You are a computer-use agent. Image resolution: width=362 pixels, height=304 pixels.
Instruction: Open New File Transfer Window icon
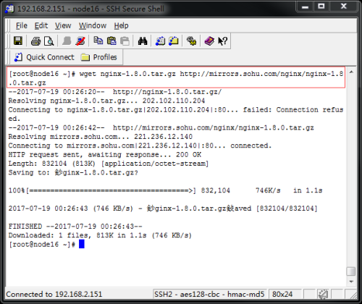[x=174, y=41]
